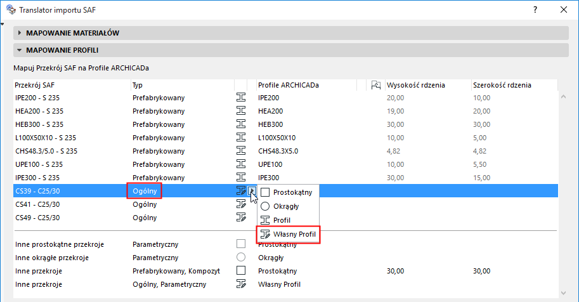Click the profile icon in HEB300 row
579x302 pixels.
[x=241, y=124]
